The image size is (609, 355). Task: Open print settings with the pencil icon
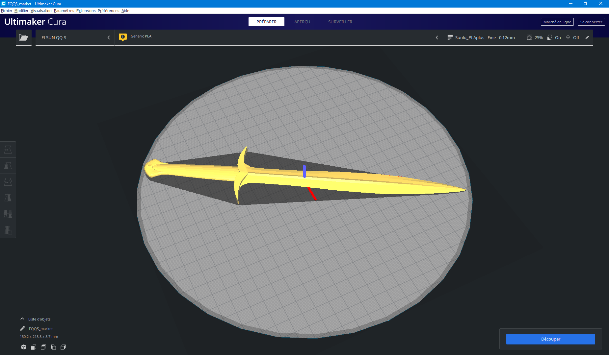click(587, 37)
